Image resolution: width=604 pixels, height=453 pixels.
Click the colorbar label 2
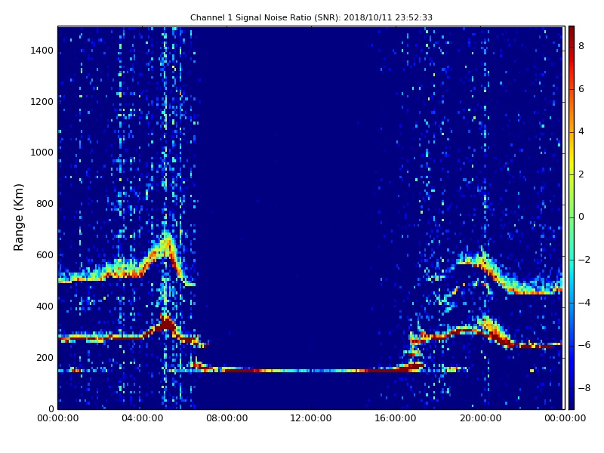[x=581, y=174]
